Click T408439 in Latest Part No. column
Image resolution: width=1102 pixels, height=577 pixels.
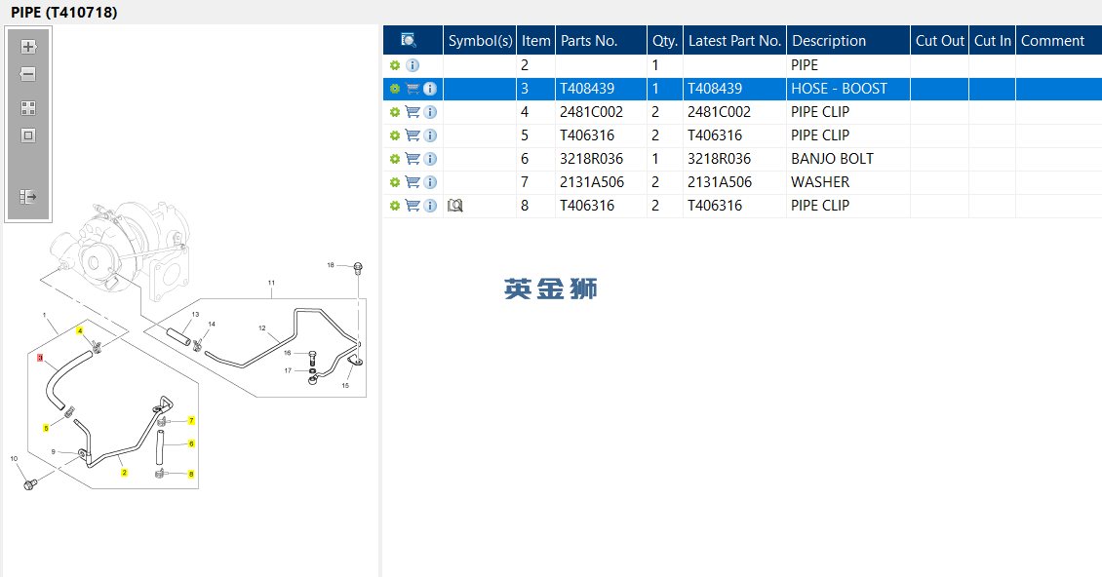click(x=715, y=89)
